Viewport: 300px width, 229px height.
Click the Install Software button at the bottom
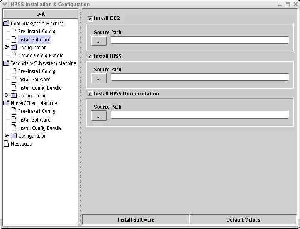click(136, 219)
